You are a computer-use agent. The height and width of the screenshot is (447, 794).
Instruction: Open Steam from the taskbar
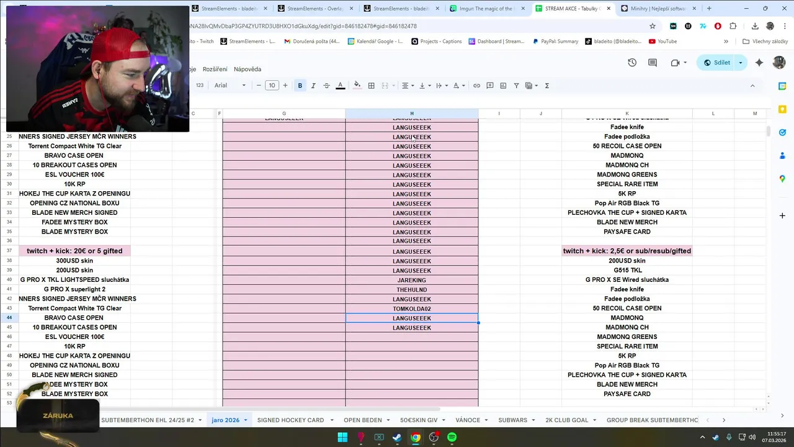(397, 437)
